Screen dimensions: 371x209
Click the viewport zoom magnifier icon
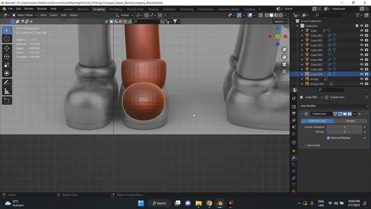pos(284,49)
